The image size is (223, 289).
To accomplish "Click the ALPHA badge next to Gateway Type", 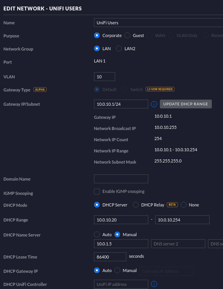I will pyautogui.click(x=40, y=90).
